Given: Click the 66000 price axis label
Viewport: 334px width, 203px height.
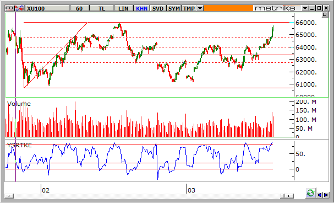Looking at the screenshot, I should tap(306, 23).
